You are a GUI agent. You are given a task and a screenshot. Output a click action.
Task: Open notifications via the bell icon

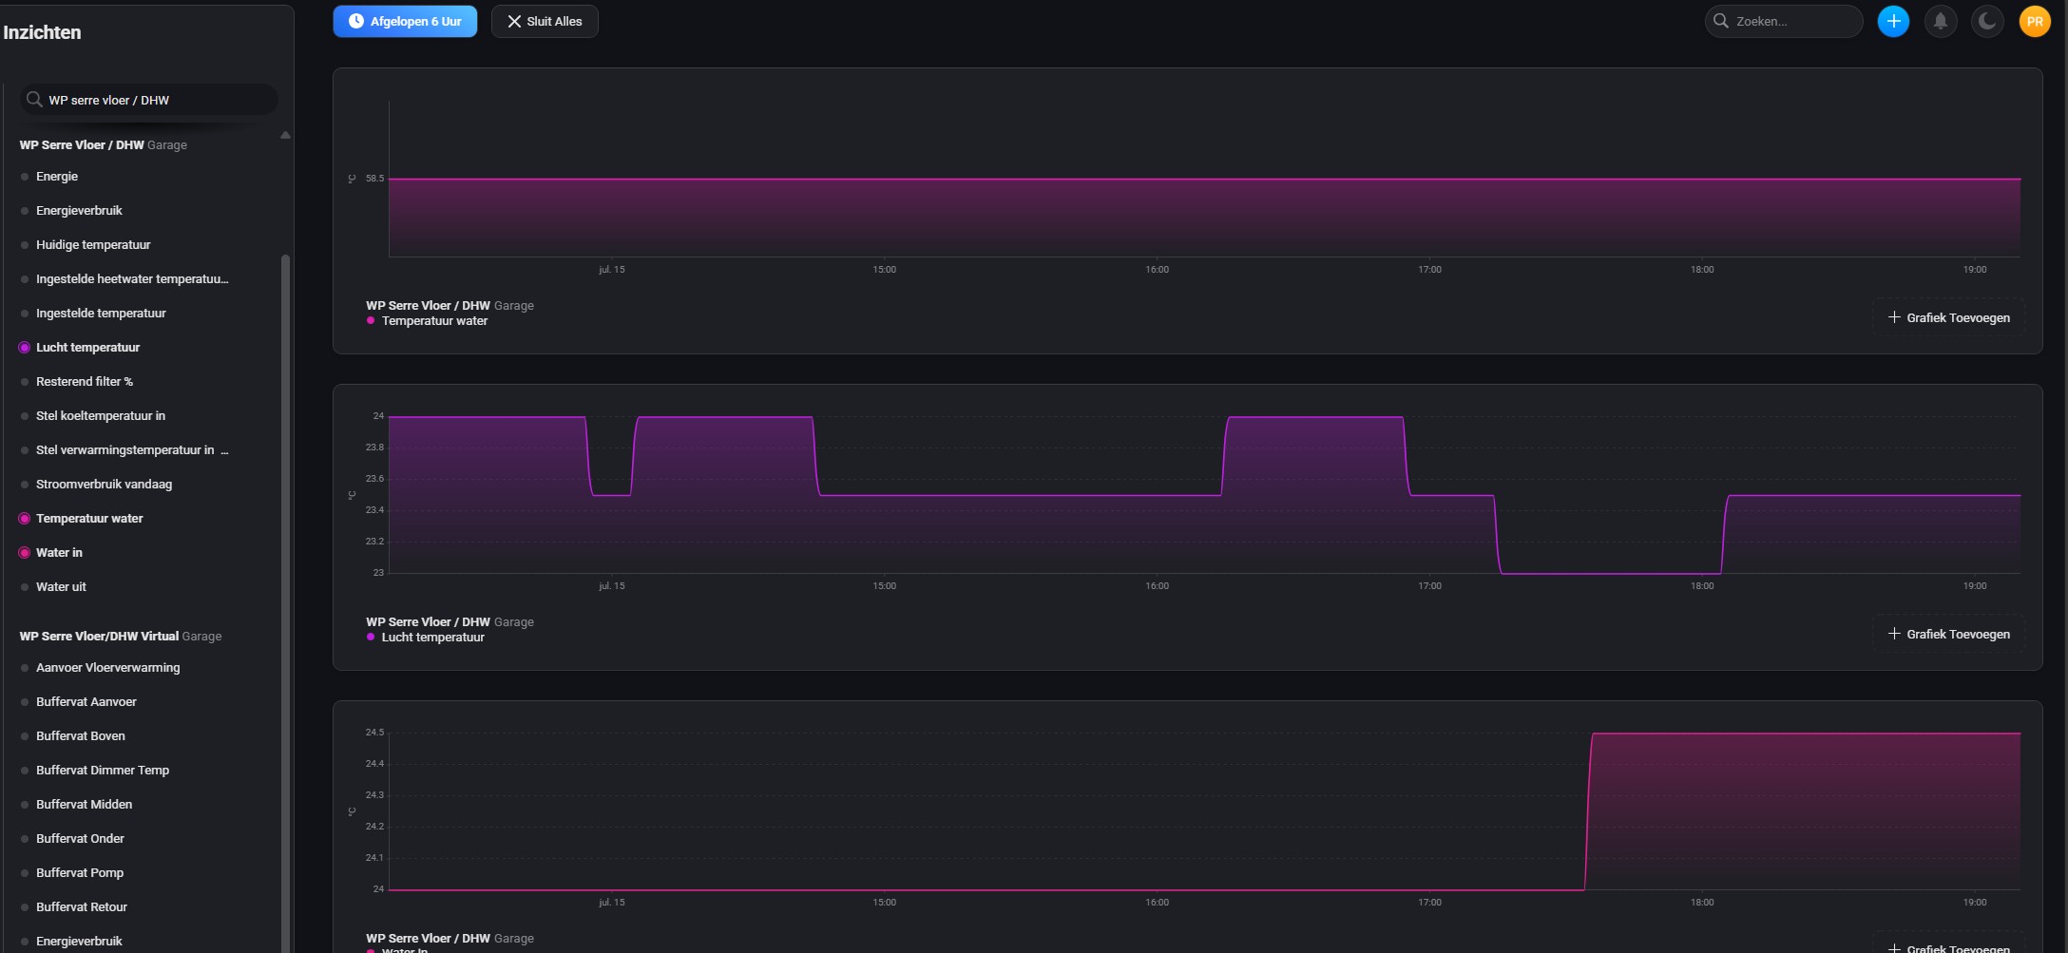coord(1941,21)
